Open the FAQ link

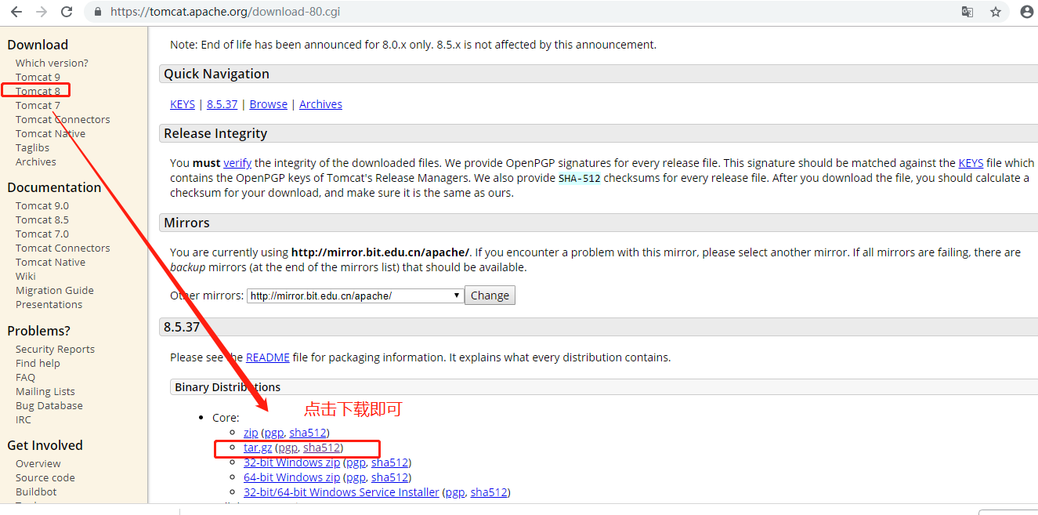click(25, 377)
